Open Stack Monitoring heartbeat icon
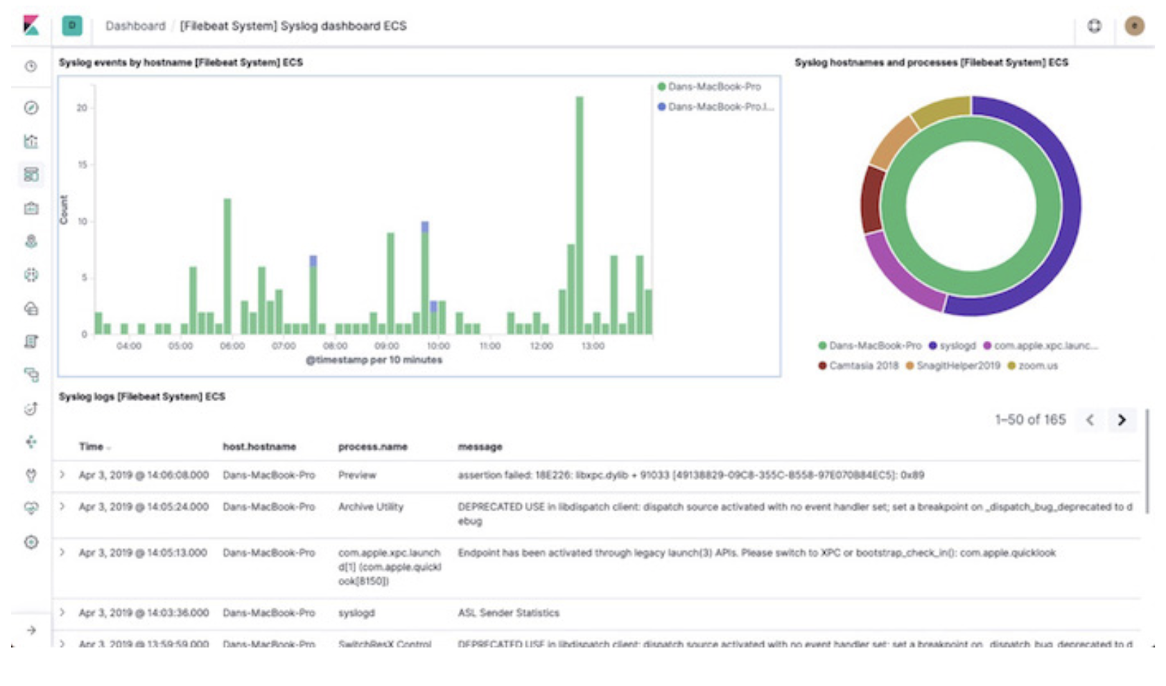 tap(31, 509)
